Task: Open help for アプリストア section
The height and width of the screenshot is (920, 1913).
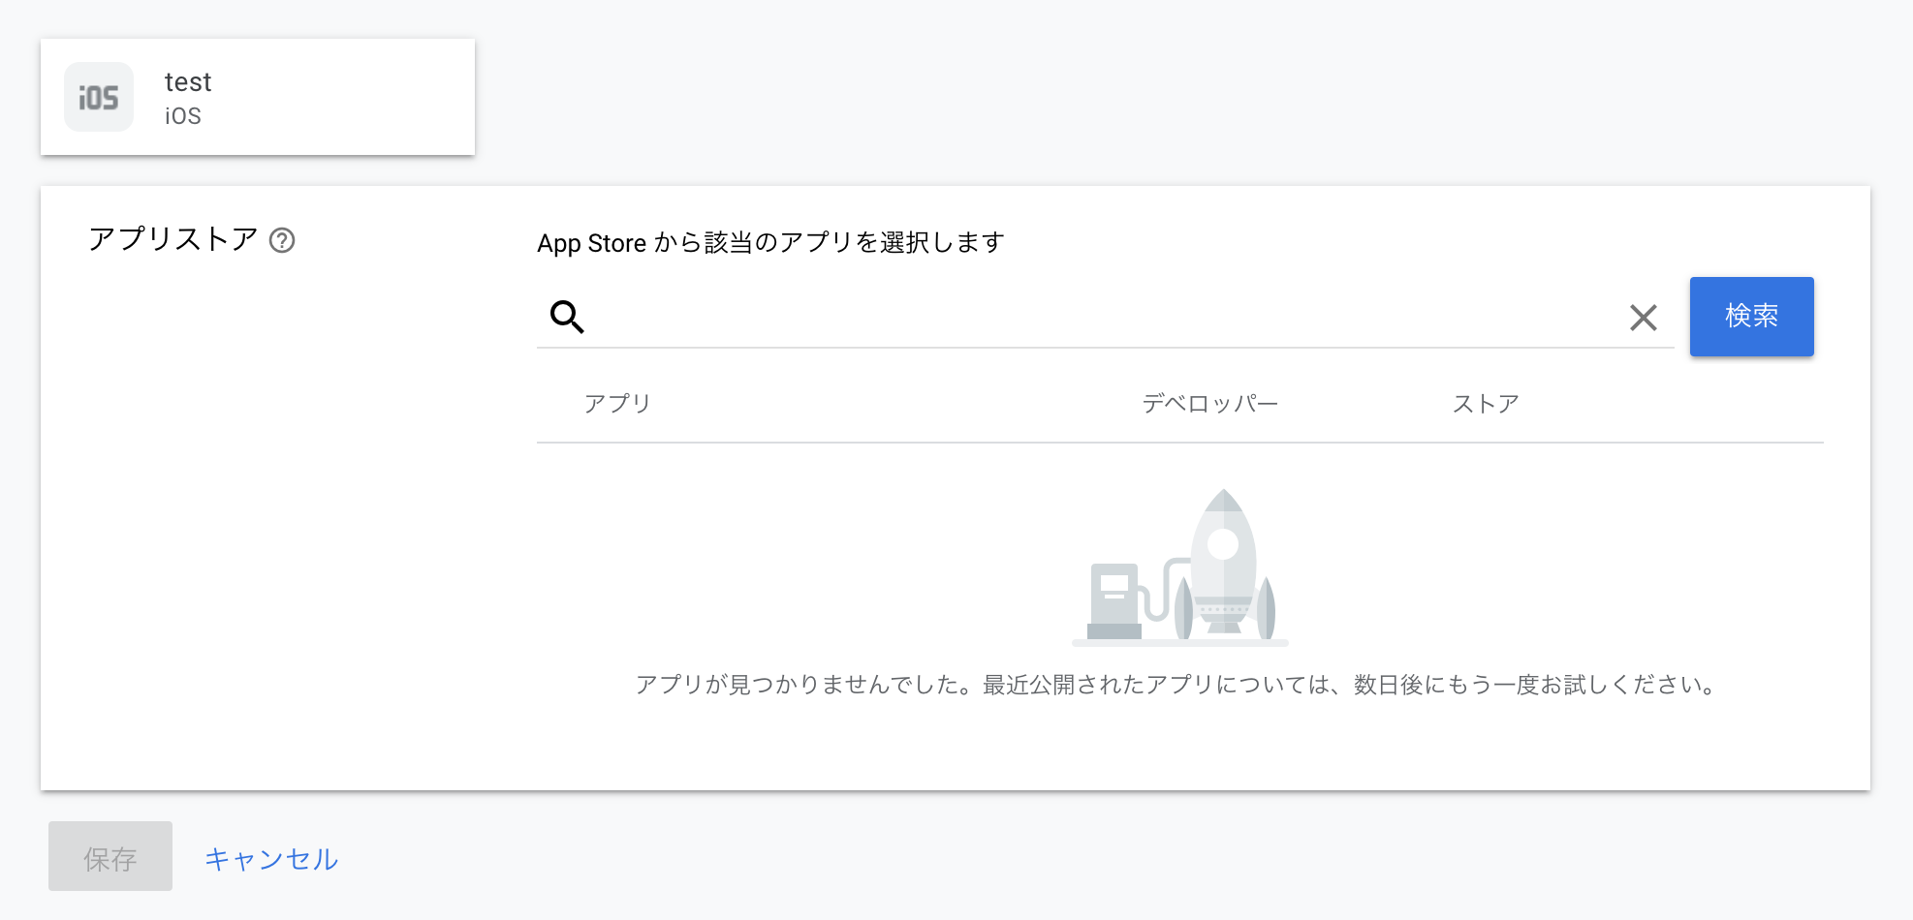Action: point(284,240)
